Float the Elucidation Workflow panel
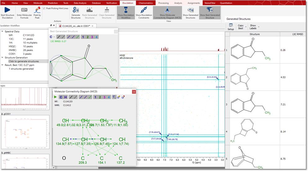 click(x=51, y=25)
